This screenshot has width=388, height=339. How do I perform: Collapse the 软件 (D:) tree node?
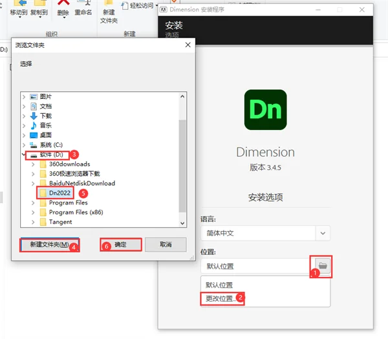[23, 155]
